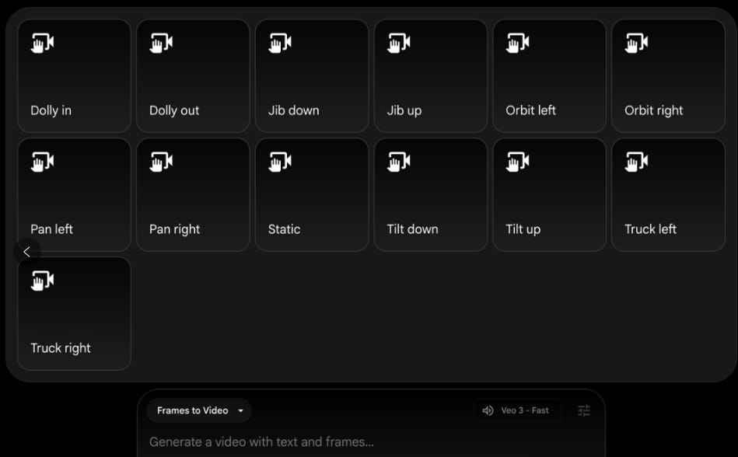
Task: Choose the Truck right camera preset
Action: pyautogui.click(x=75, y=313)
